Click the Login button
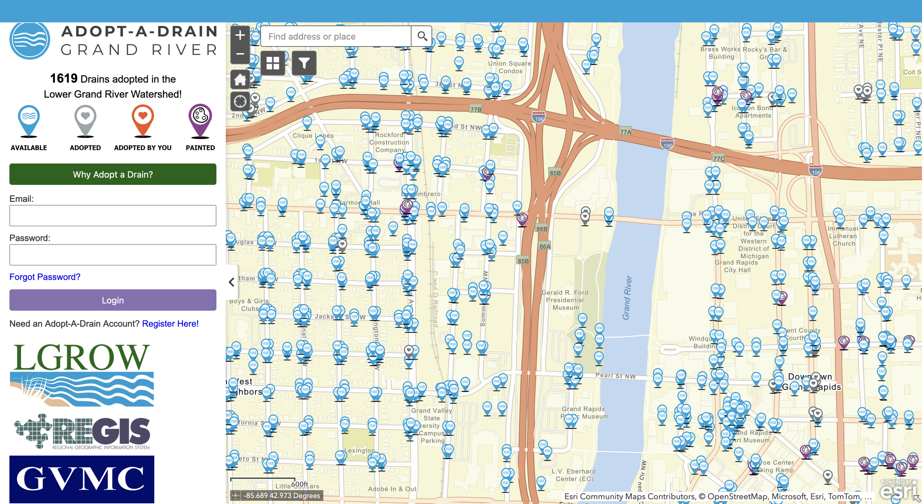922x504 pixels. click(113, 300)
